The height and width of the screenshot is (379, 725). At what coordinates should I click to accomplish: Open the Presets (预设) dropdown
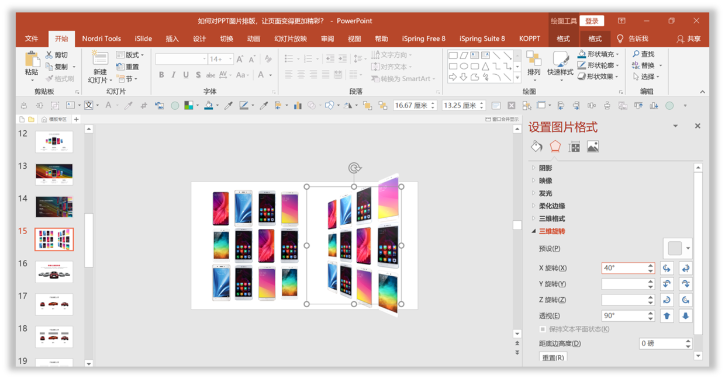pyautogui.click(x=678, y=248)
